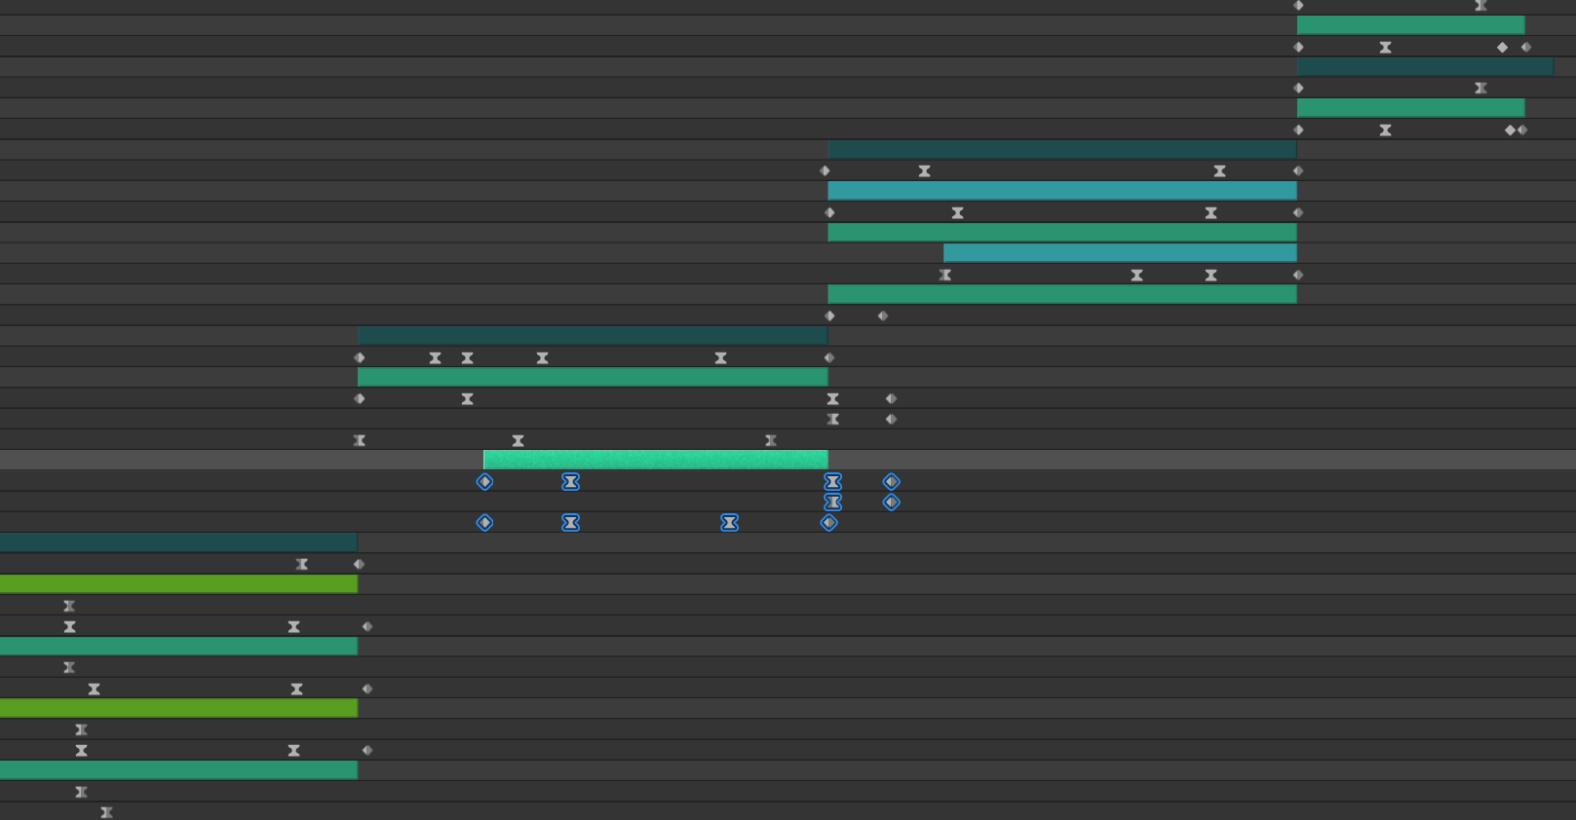This screenshot has width=1576, height=820.
Task: Select the bright green highlighted clip
Action: coord(653,458)
